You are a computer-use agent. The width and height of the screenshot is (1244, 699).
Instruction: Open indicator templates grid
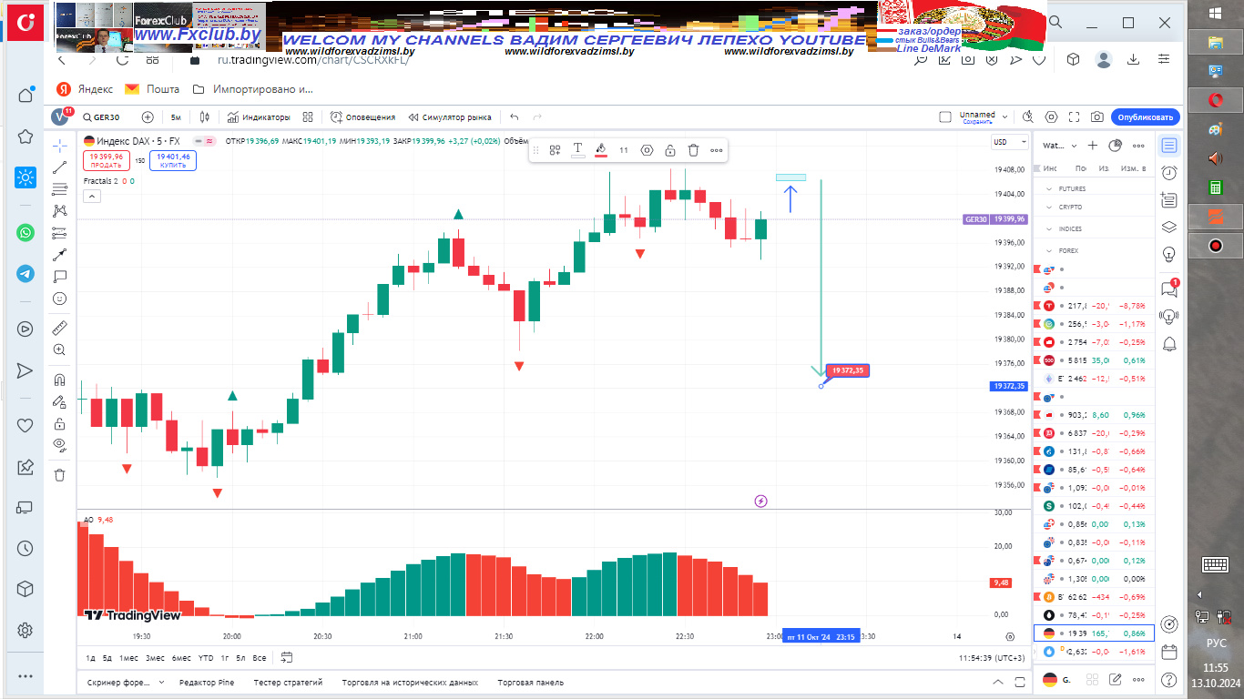tap(308, 117)
